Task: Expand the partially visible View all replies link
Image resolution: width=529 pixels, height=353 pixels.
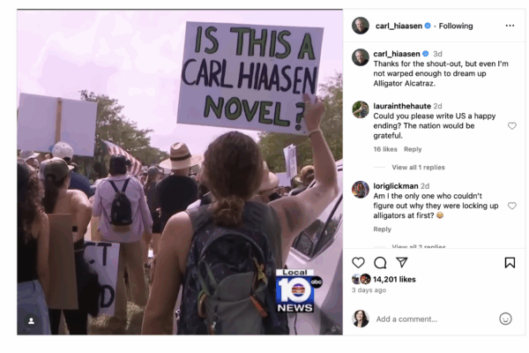Action: pyautogui.click(x=418, y=246)
